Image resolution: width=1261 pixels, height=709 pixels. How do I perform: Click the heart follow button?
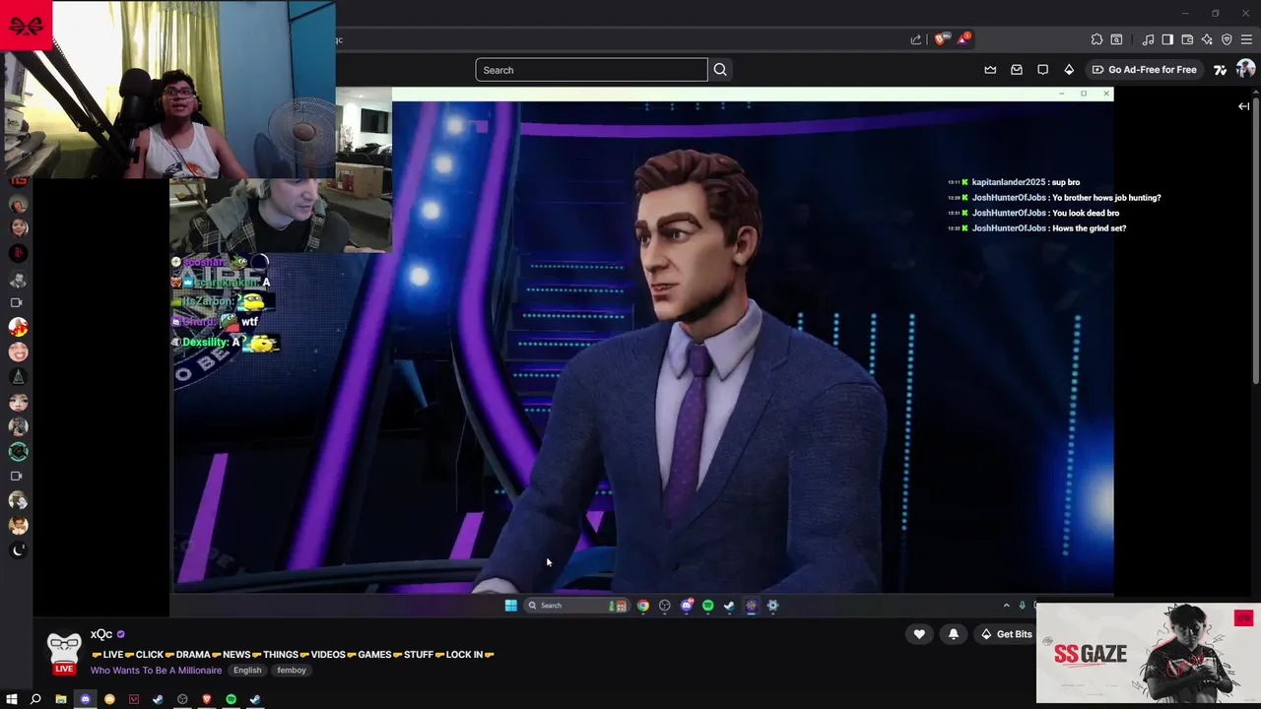click(919, 634)
